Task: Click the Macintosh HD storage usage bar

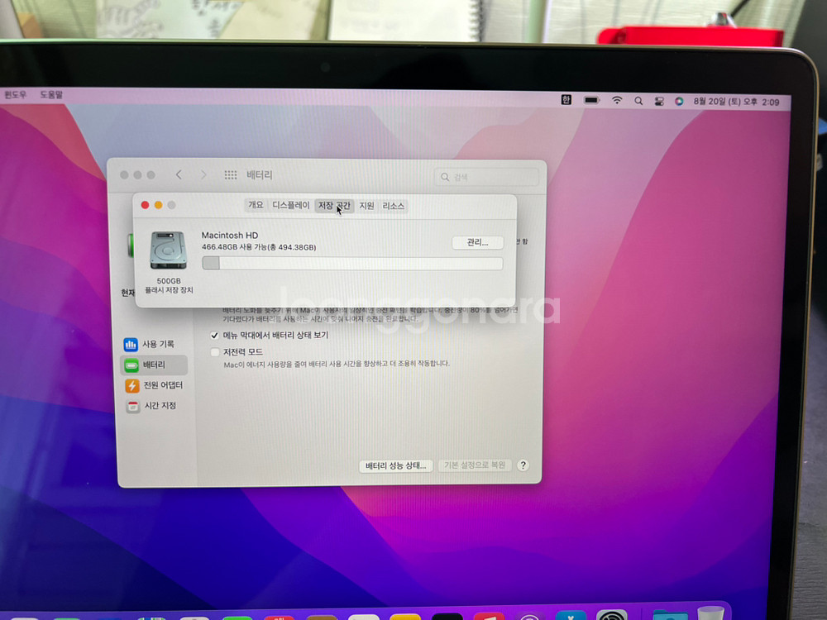Action: pos(352,263)
